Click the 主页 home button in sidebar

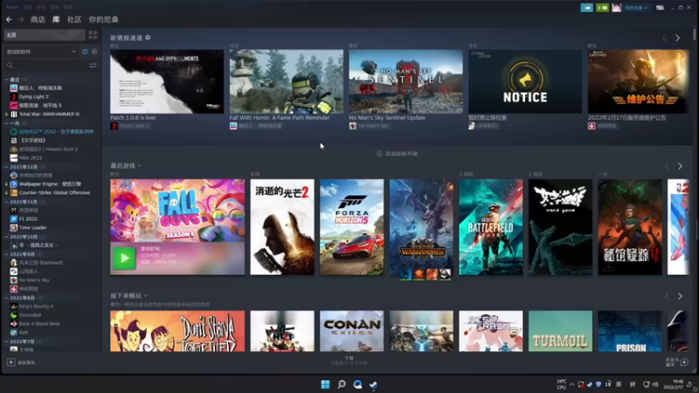45,35
